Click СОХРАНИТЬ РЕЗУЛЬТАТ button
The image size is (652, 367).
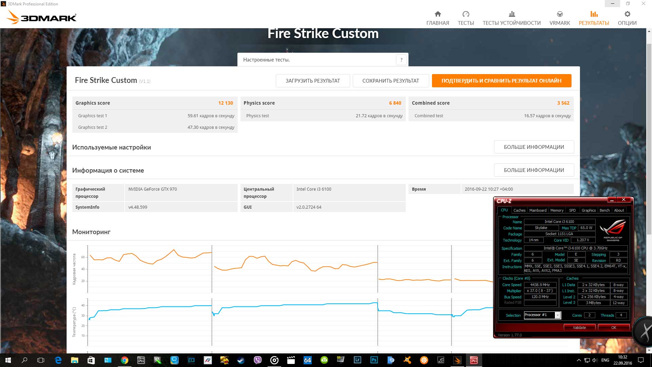coord(391,81)
